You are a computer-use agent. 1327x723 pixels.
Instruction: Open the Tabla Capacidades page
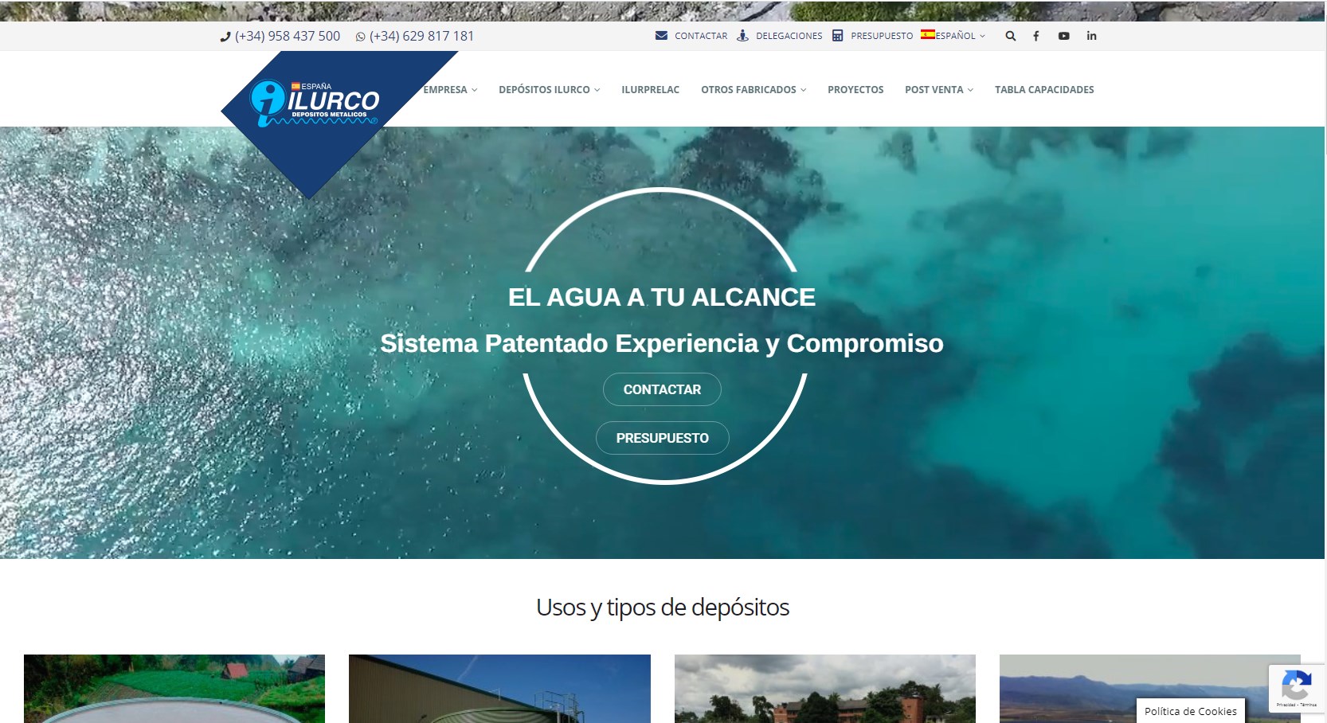[x=1043, y=90]
